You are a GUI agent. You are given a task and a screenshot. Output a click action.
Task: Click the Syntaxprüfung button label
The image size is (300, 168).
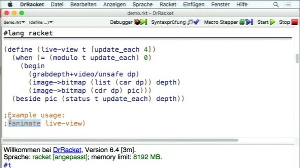[168, 22]
